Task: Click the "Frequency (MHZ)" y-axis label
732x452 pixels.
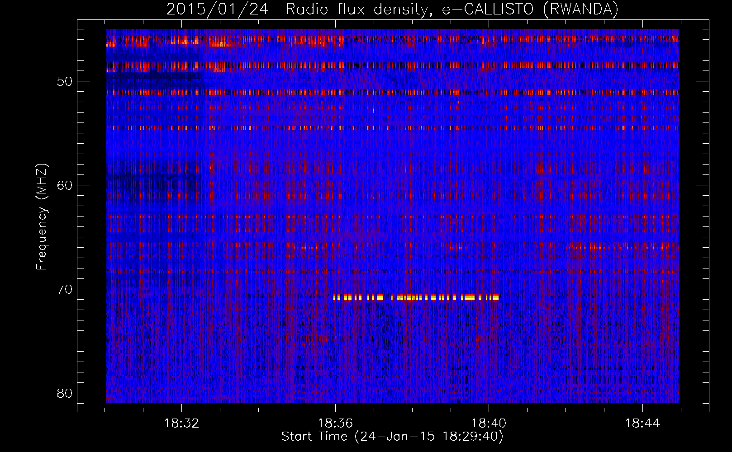Action: pyautogui.click(x=42, y=217)
